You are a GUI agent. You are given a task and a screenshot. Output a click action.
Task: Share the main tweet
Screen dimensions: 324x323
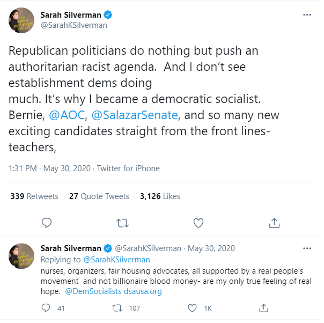point(274,223)
